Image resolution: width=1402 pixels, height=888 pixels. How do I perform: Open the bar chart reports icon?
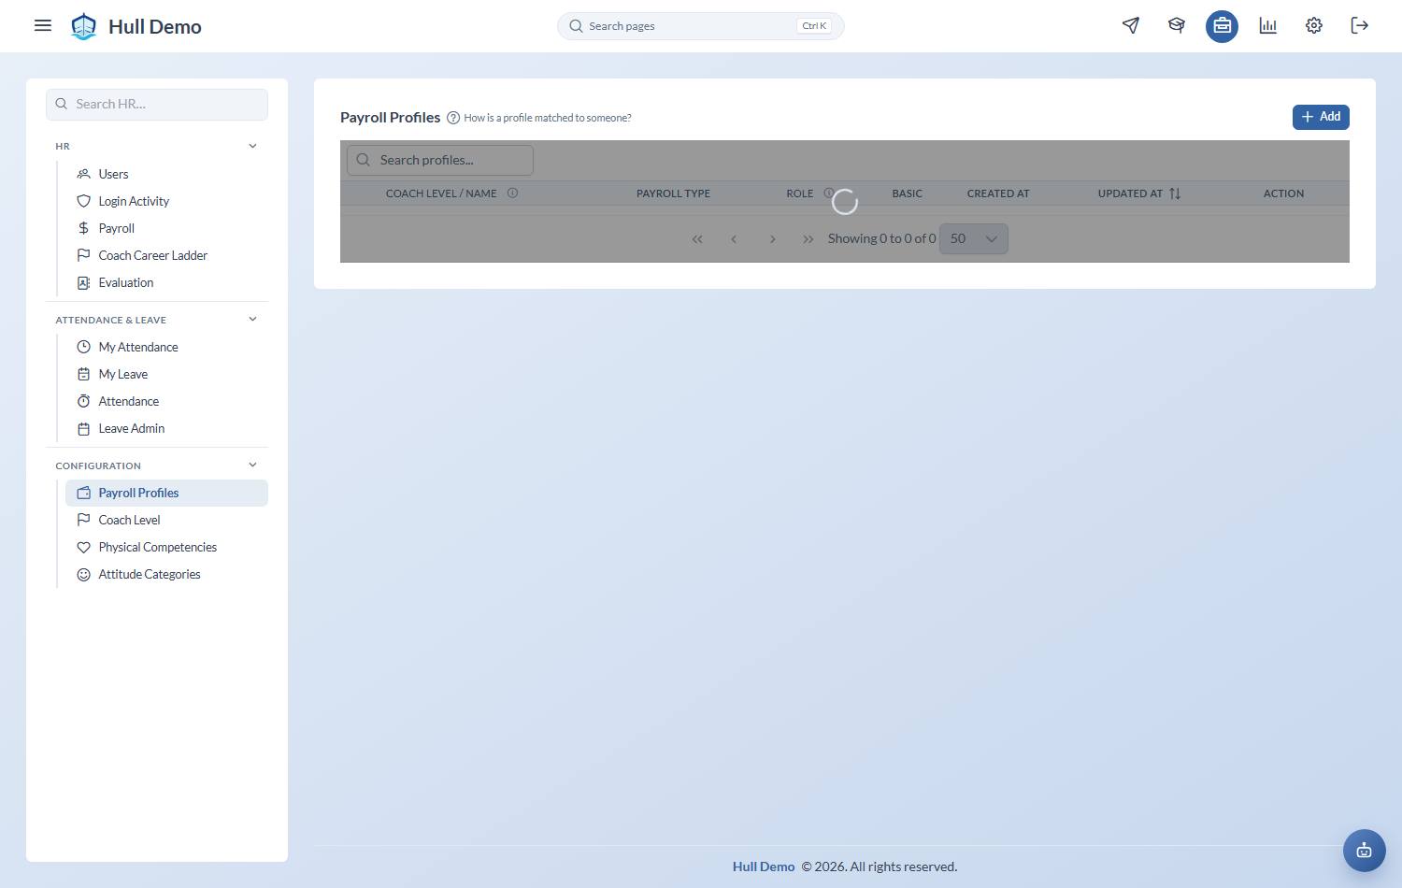(1267, 25)
